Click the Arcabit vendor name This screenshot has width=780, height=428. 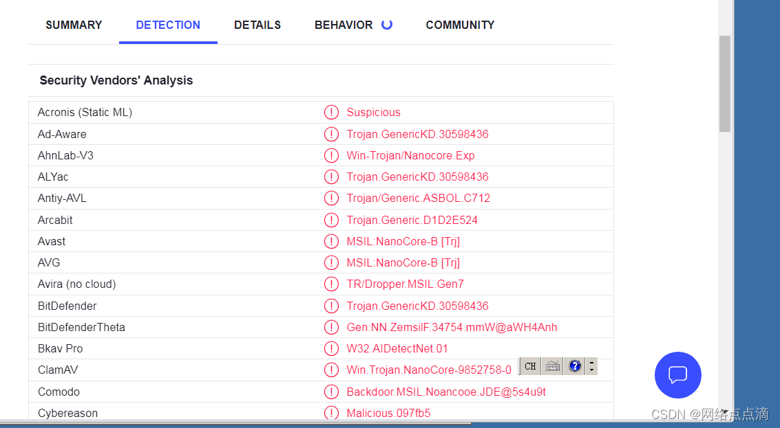pos(54,220)
